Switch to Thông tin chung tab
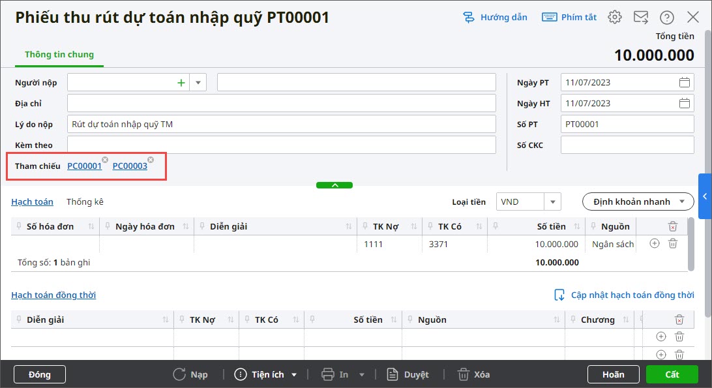 59,55
